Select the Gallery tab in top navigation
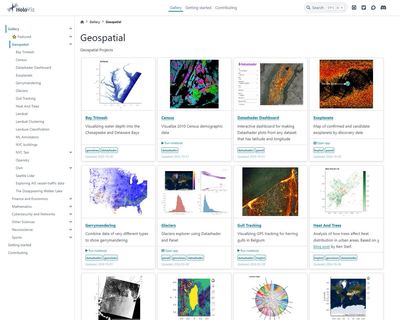The width and height of the screenshot is (400, 320). pyautogui.click(x=176, y=8)
